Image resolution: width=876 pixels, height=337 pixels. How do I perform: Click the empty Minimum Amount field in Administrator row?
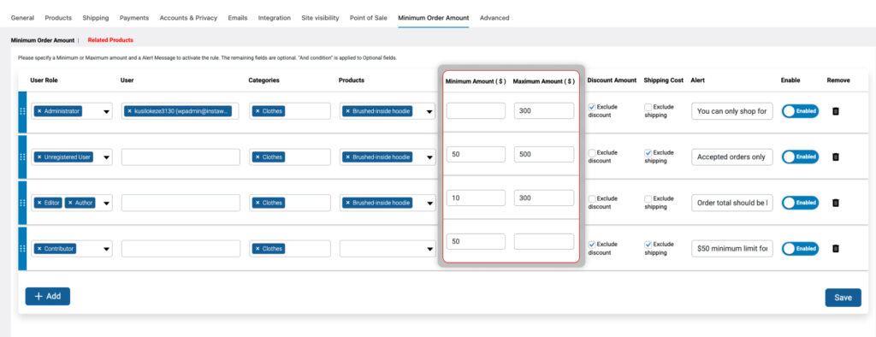(x=476, y=110)
